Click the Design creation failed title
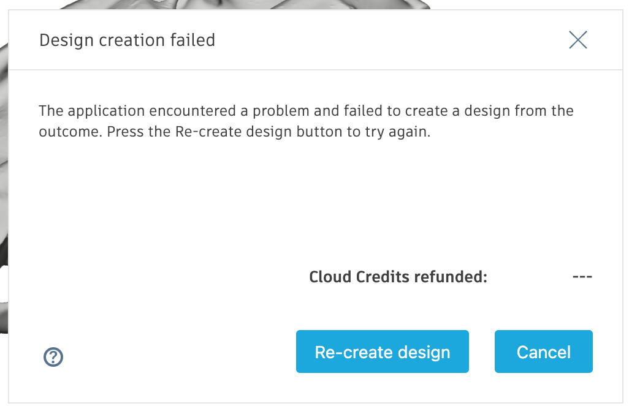629x406 pixels. click(127, 41)
